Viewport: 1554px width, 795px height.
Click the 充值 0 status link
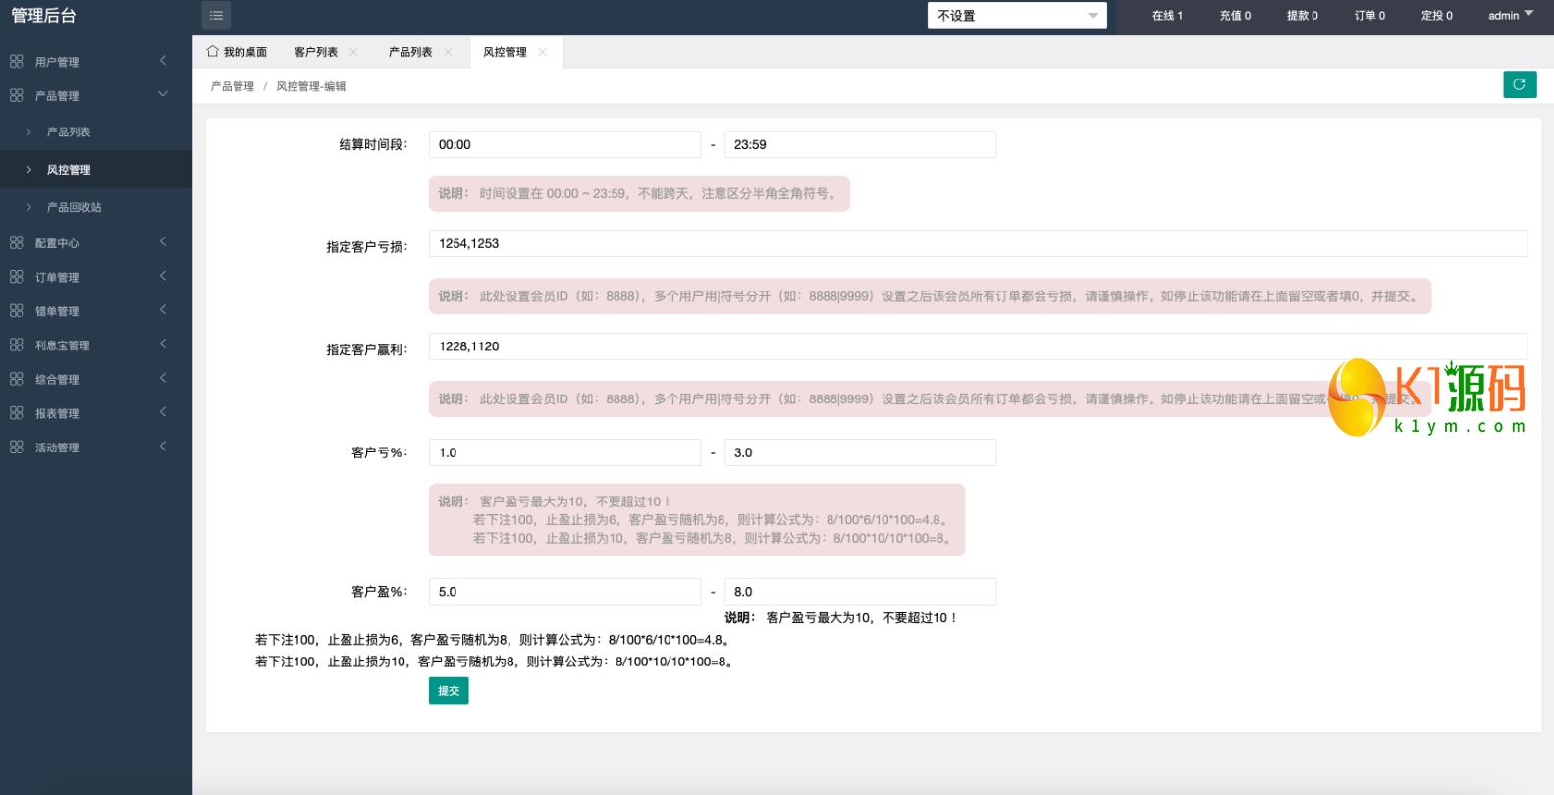pyautogui.click(x=1235, y=16)
